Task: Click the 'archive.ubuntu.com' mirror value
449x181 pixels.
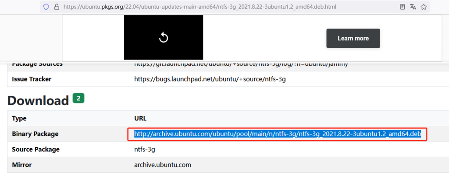Action: (x=163, y=165)
